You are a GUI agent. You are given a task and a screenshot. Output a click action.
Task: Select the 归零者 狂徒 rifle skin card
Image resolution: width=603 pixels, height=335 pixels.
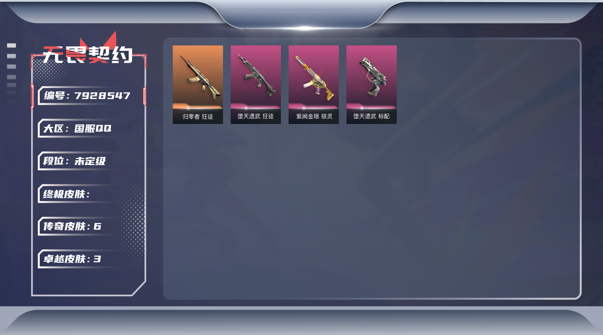point(198,85)
